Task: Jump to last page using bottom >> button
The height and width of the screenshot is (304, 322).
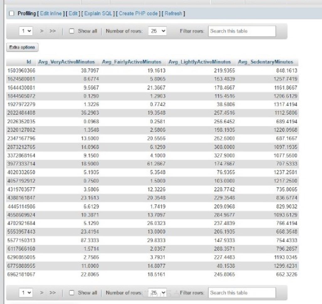Action: (x=53, y=293)
